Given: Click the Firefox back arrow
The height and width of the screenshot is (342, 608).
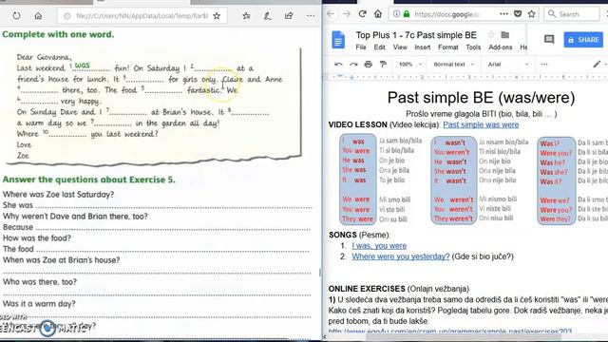Looking at the screenshot, I should [331, 14].
